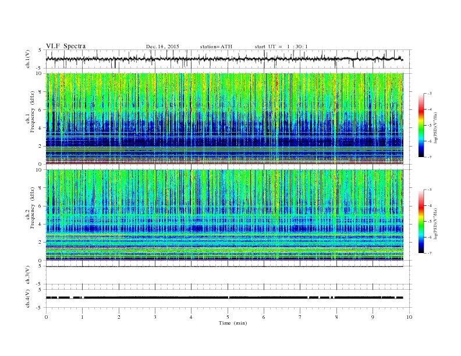Click the "ch.3(V)" axis label
The image size is (461, 356).
pos(28,275)
